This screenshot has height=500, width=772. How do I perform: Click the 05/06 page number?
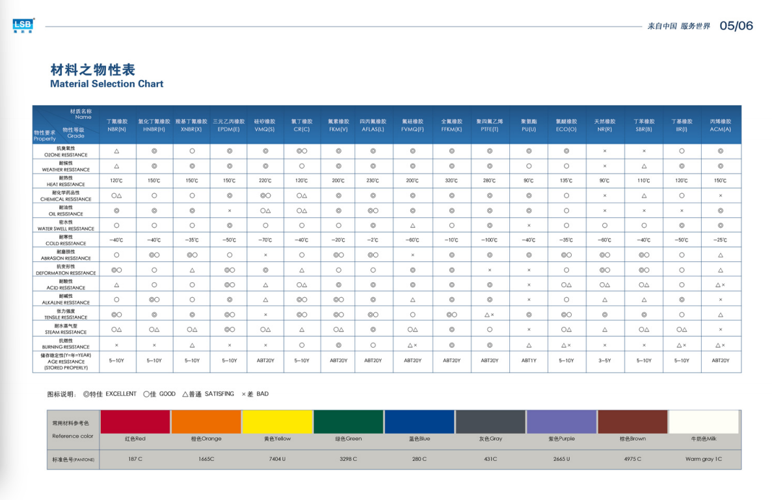736,26
